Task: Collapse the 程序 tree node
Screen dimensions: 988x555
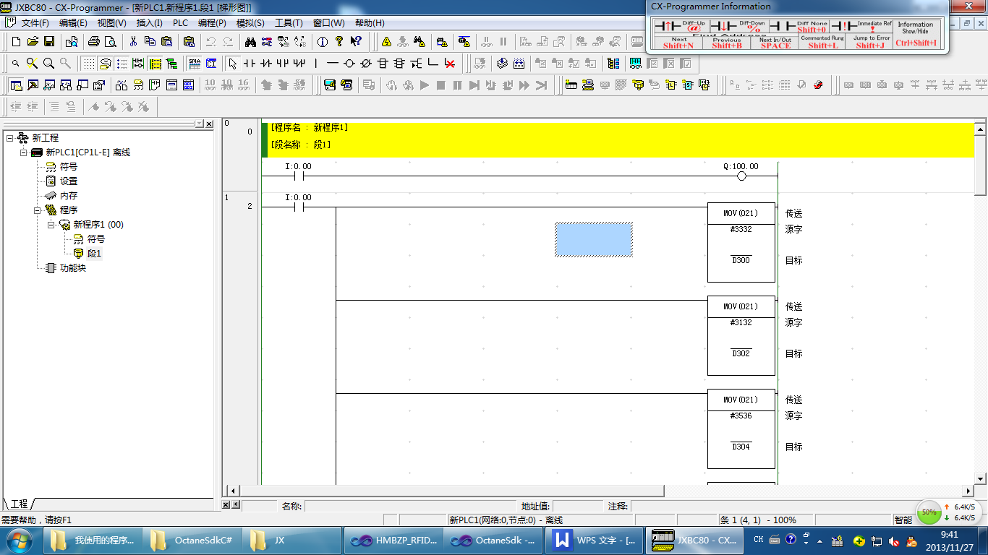Action: click(37, 210)
